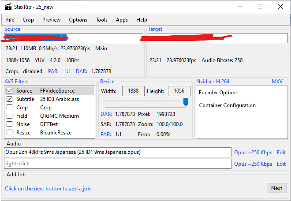Click the Resize panel DAR link

[x=106, y=114]
